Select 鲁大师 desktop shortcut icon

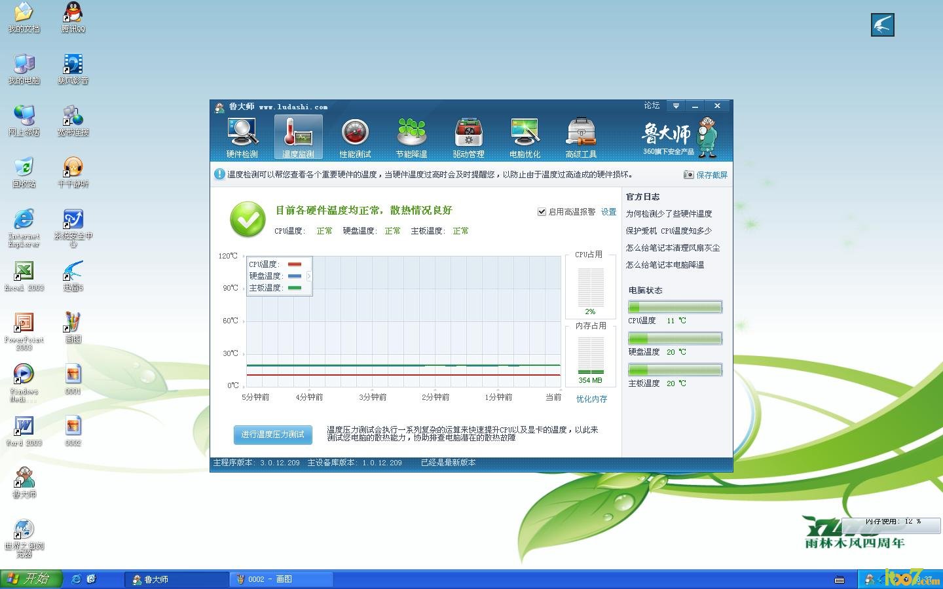coord(24,483)
